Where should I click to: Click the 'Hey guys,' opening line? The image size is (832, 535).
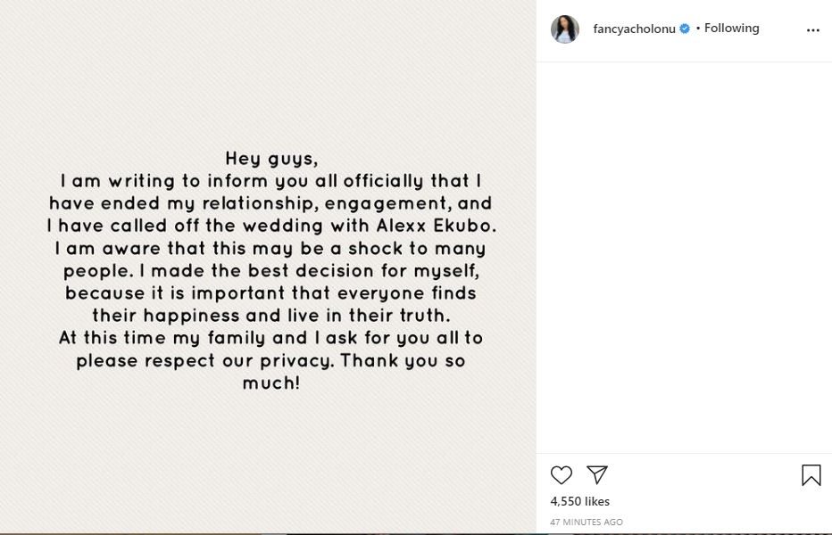[x=270, y=159]
